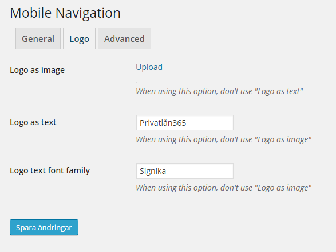Screen dimensions: 336x252
Task: Click the hint text below the Upload link
Action: coord(219,91)
